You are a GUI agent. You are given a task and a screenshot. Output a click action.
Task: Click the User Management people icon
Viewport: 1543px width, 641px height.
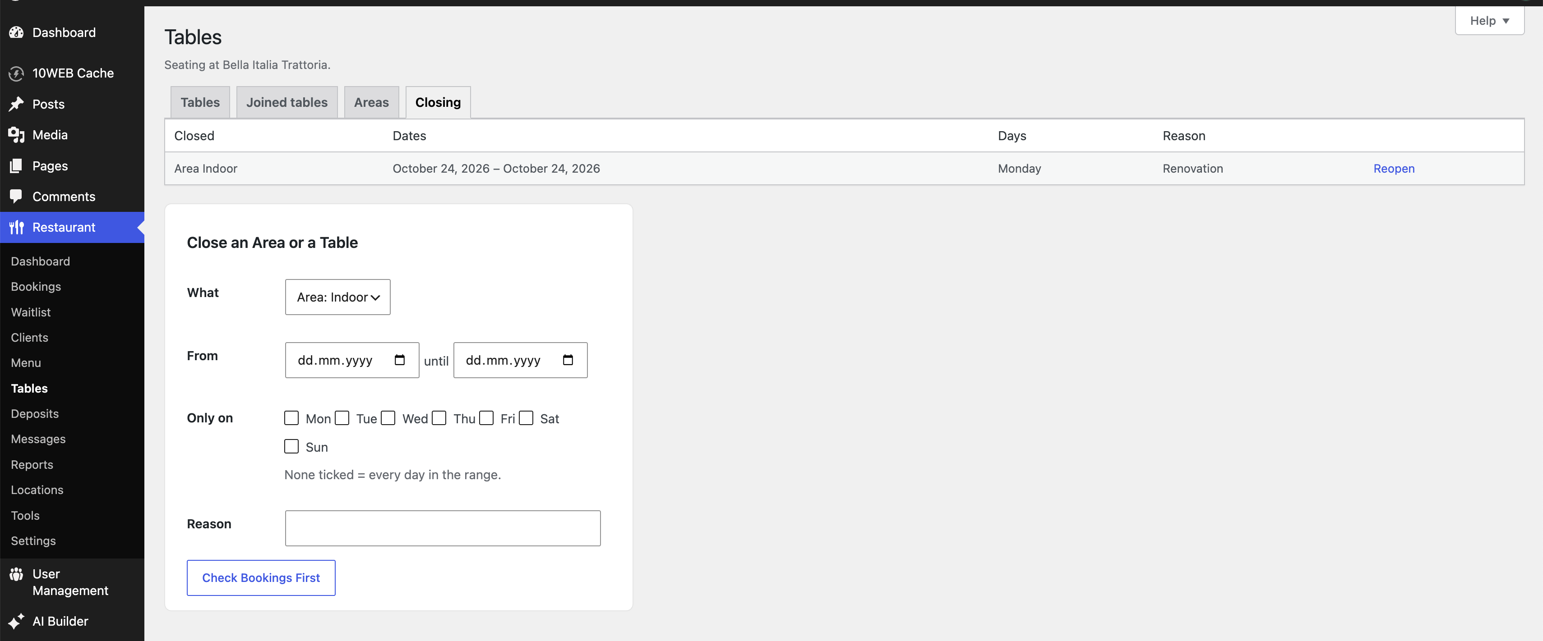point(16,574)
